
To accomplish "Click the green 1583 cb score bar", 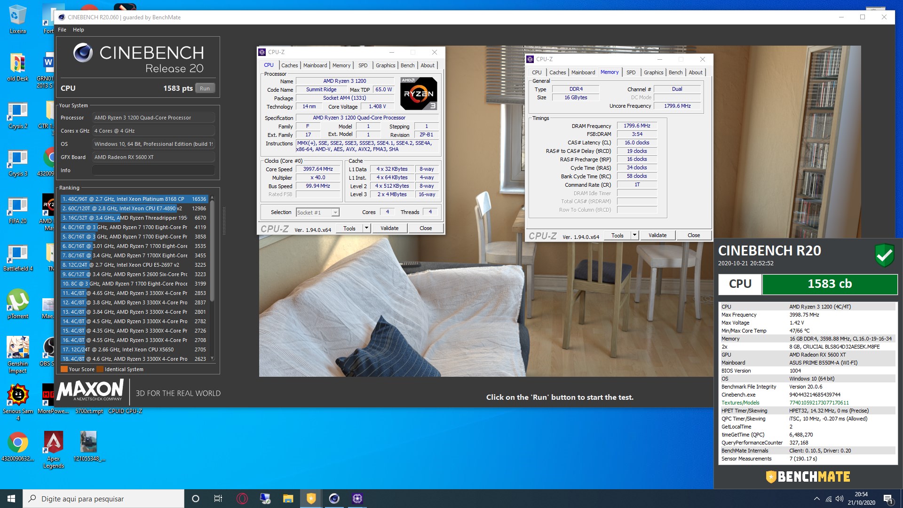I will coord(830,284).
